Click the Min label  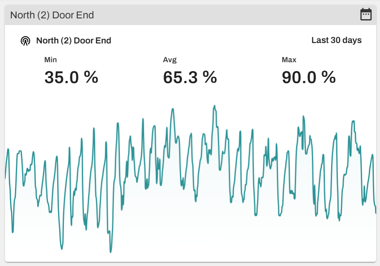click(x=50, y=60)
